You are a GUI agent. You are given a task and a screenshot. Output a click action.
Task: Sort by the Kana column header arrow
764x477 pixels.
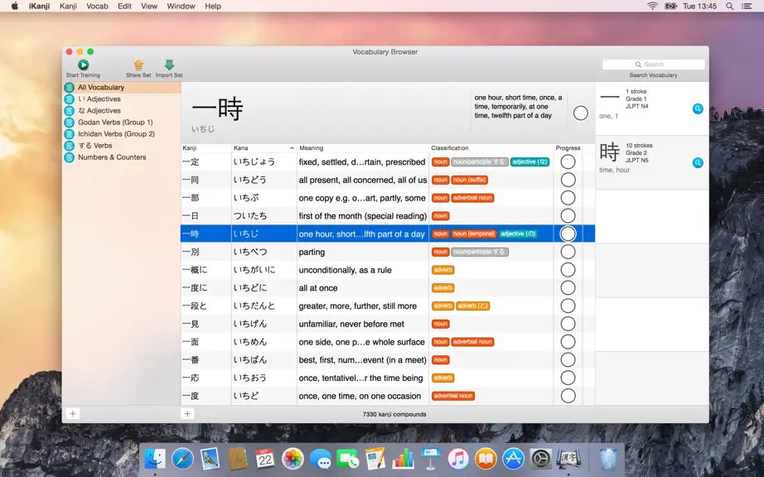point(292,148)
